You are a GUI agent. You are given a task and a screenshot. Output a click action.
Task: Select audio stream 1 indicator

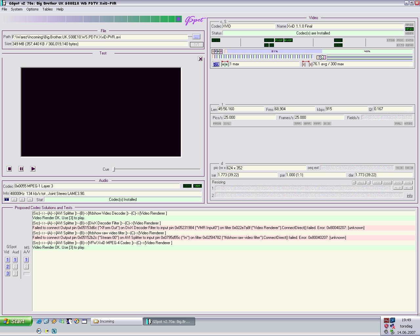coord(7,199)
